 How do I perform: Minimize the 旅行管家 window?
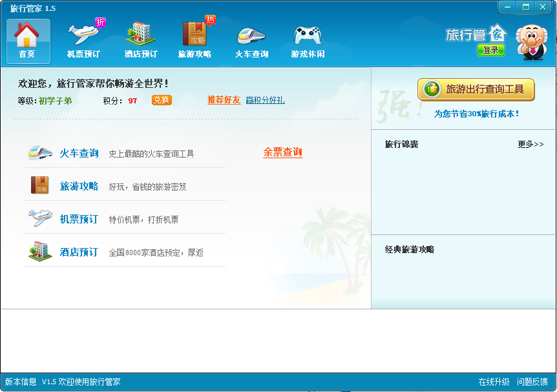point(508,6)
